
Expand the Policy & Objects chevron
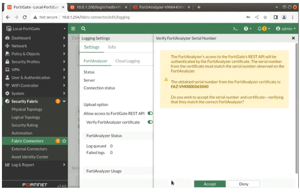coord(64,54)
